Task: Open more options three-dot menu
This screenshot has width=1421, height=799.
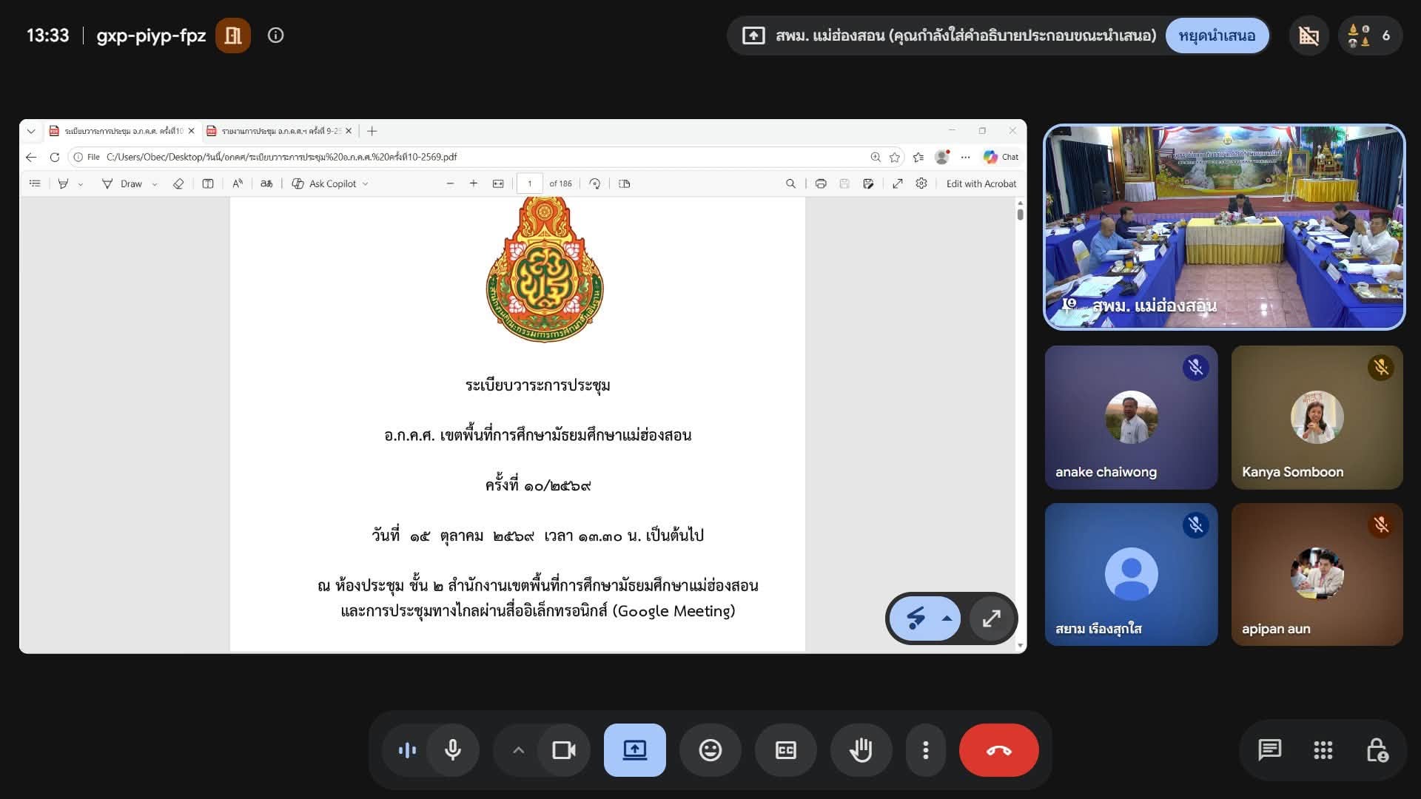Action: tap(925, 750)
